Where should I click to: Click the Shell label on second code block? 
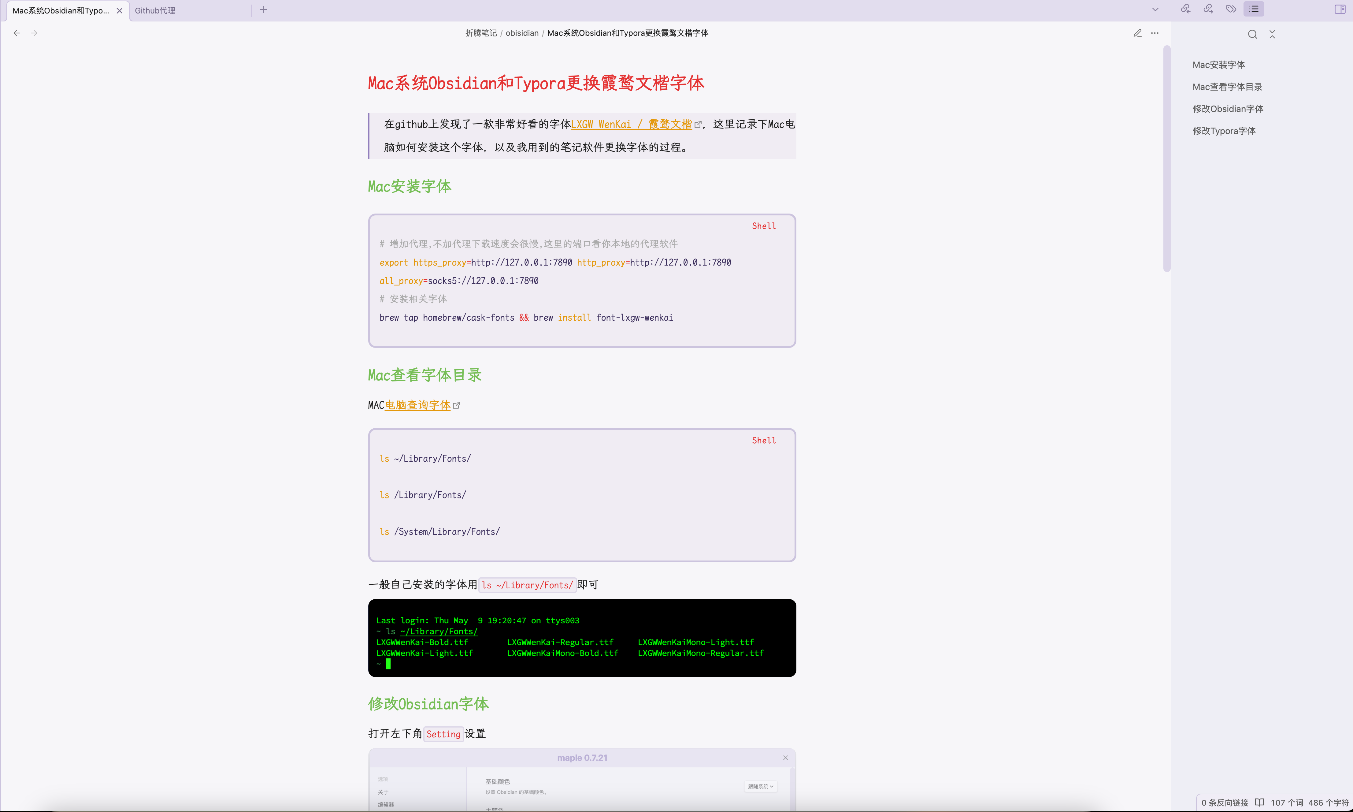pos(763,441)
